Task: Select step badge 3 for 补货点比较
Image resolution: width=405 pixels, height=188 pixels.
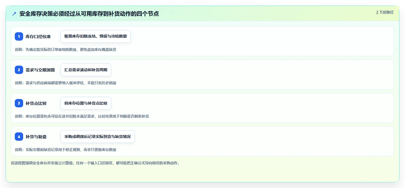Action: pyautogui.click(x=19, y=103)
